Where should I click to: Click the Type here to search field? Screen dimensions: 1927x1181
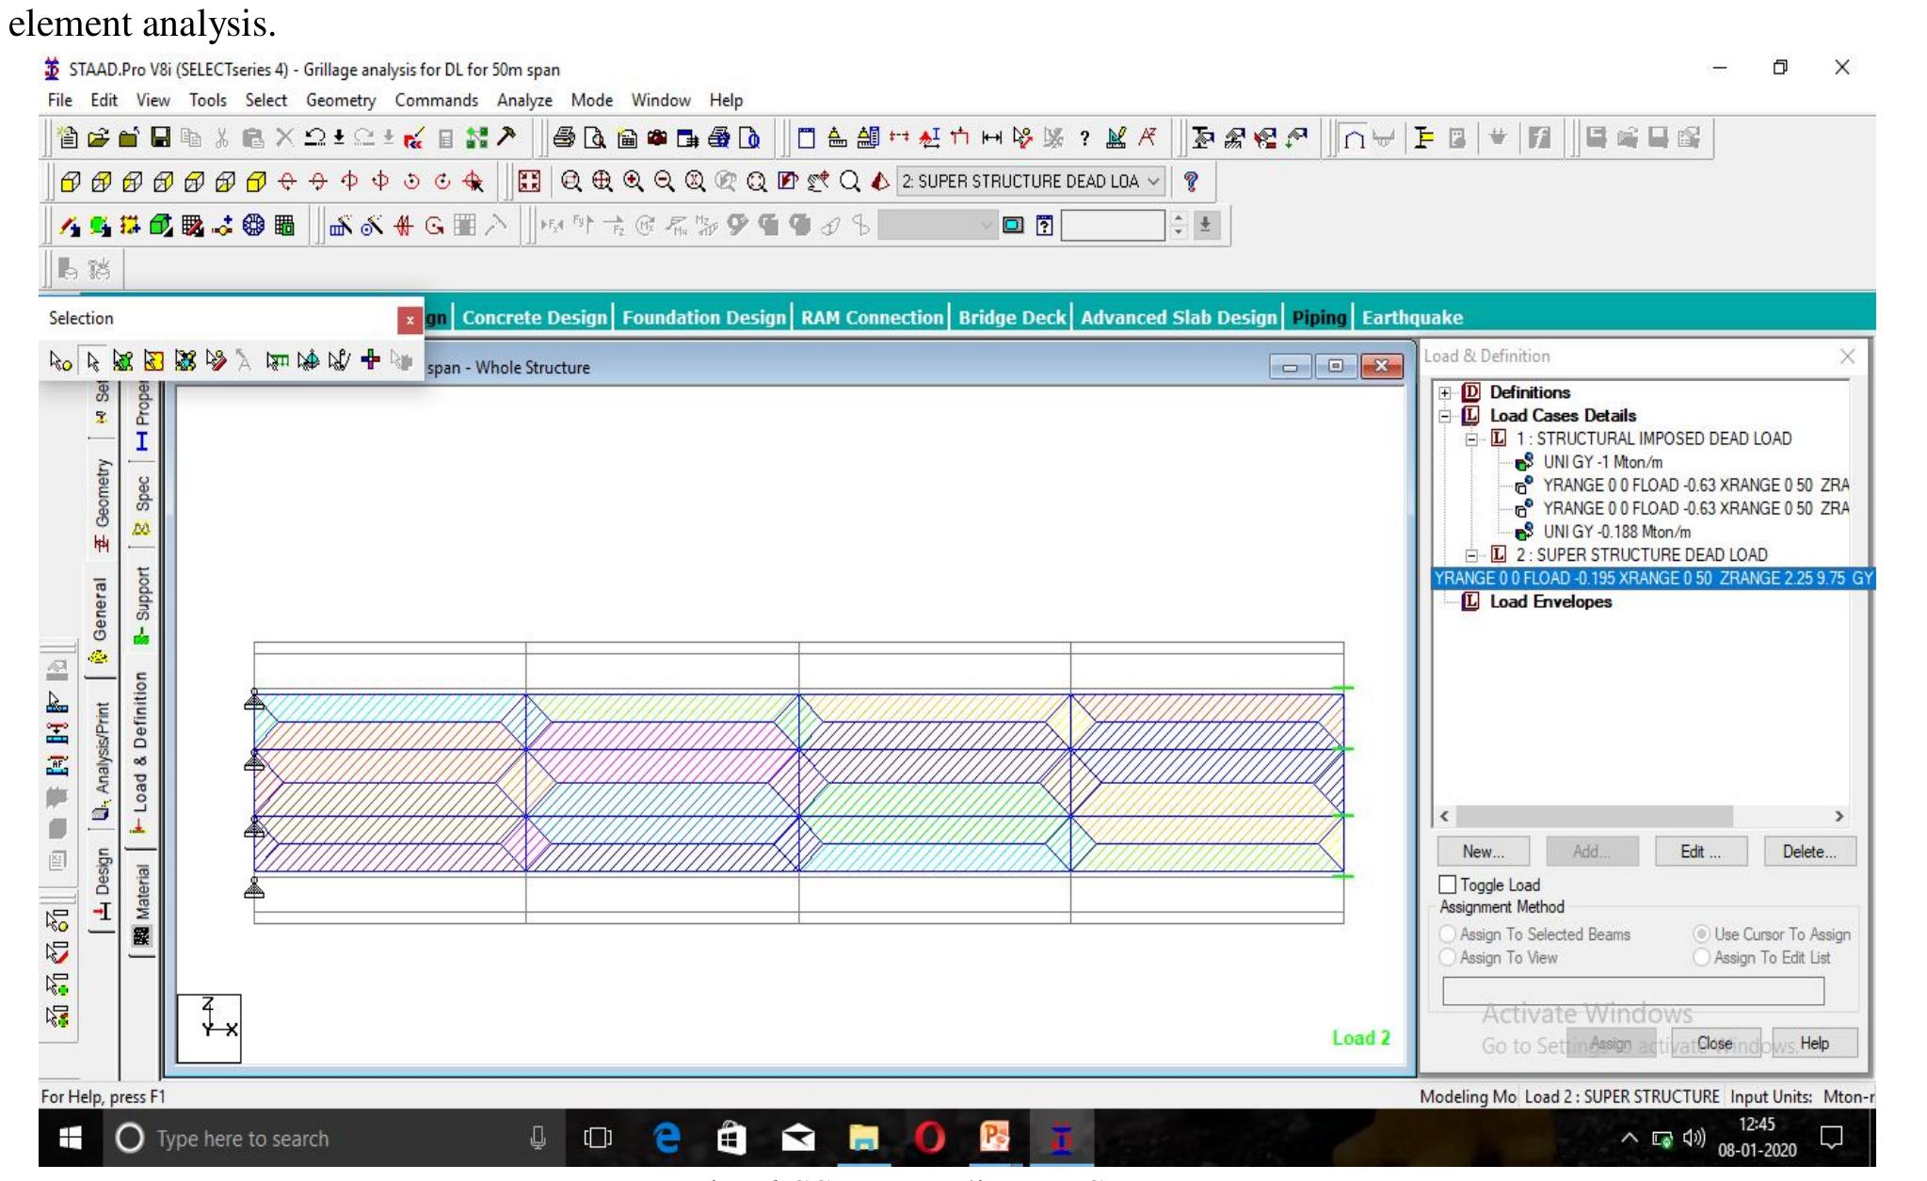click(x=245, y=1138)
